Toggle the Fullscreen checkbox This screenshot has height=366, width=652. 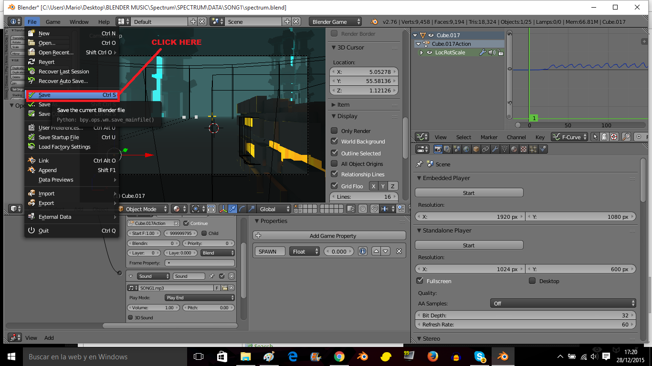tap(420, 281)
